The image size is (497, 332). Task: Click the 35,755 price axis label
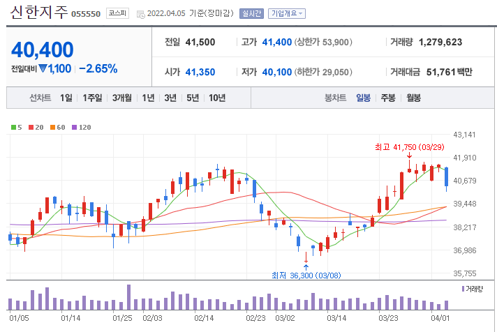pos(465,273)
